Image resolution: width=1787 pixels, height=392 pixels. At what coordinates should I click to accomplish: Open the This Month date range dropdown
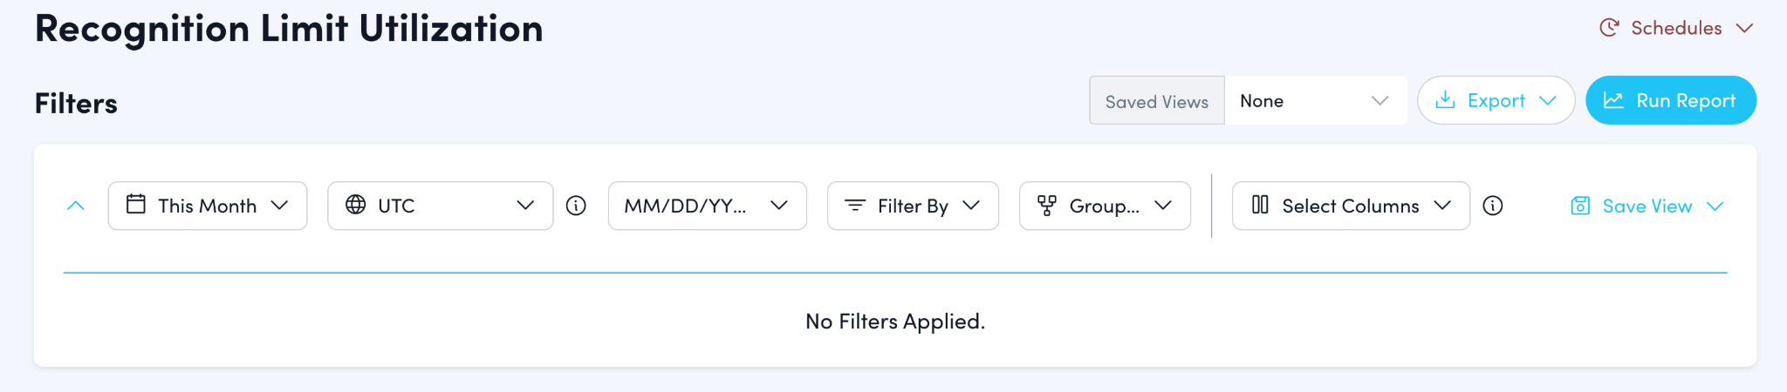(x=208, y=206)
